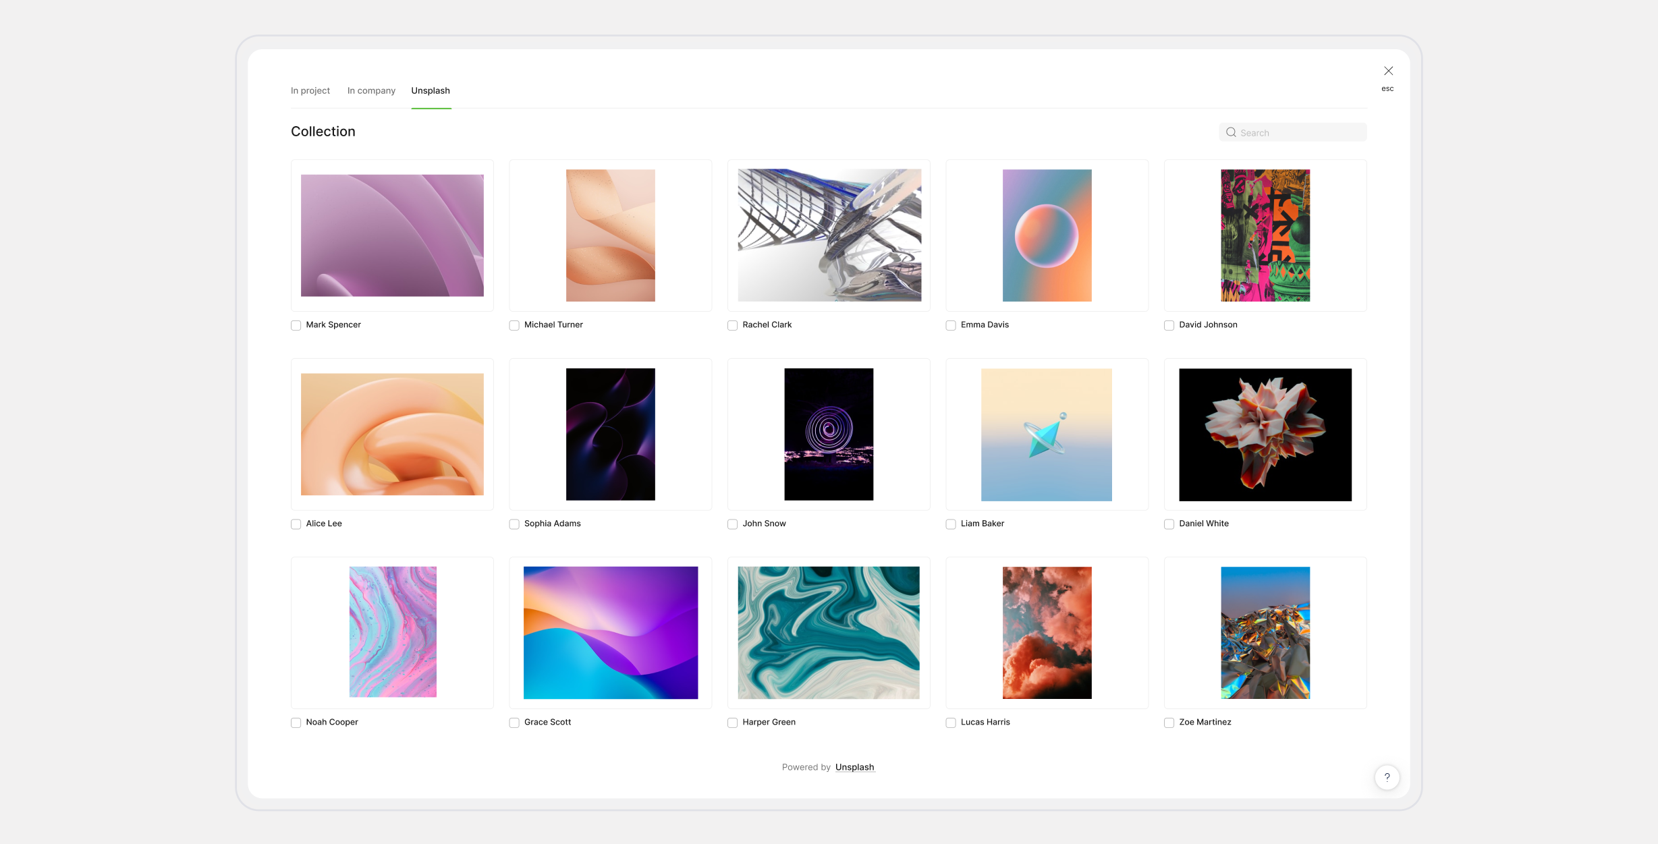Close the image picker with X icon
The image size is (1658, 844).
[1388, 71]
